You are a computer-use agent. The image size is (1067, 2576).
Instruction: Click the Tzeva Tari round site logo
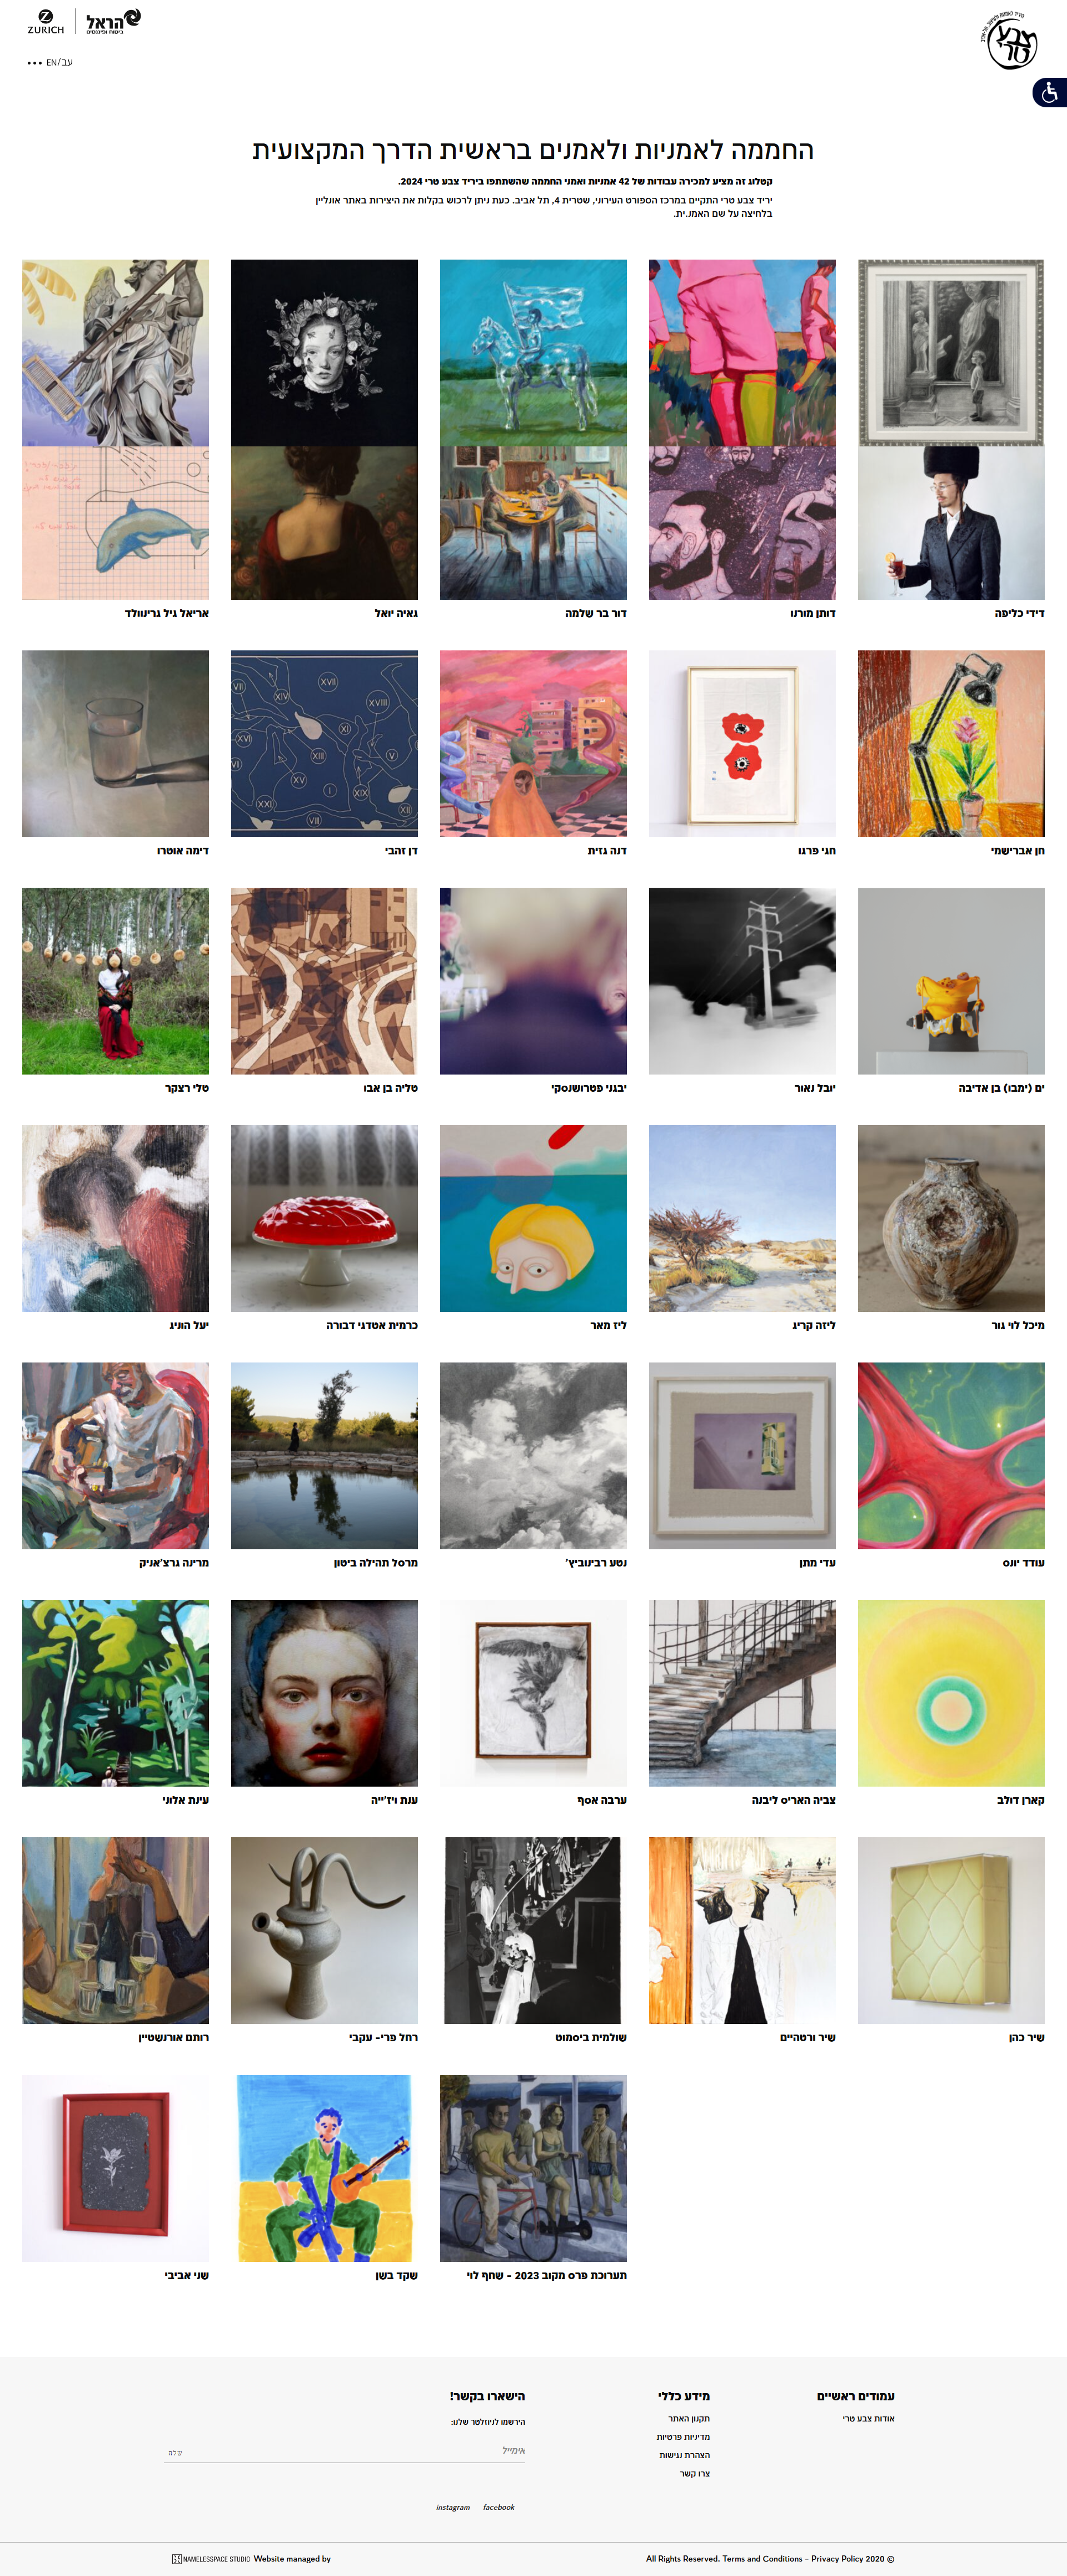pyautogui.click(x=1009, y=40)
